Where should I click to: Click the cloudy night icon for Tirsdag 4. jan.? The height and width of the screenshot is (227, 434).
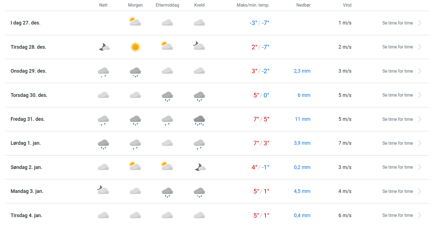tap(103, 215)
